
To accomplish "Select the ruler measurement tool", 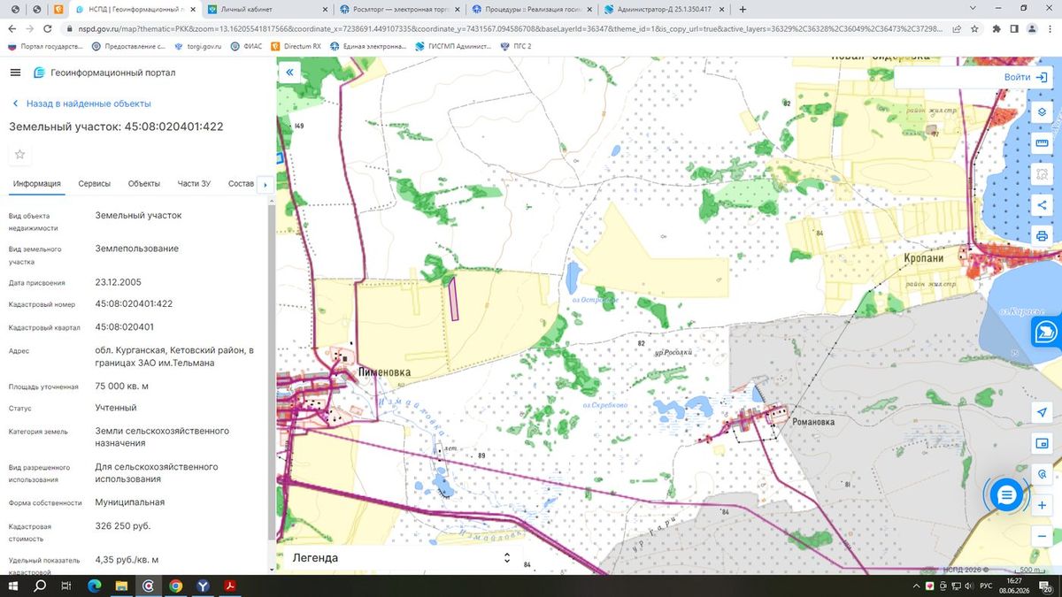I will click(x=1042, y=143).
